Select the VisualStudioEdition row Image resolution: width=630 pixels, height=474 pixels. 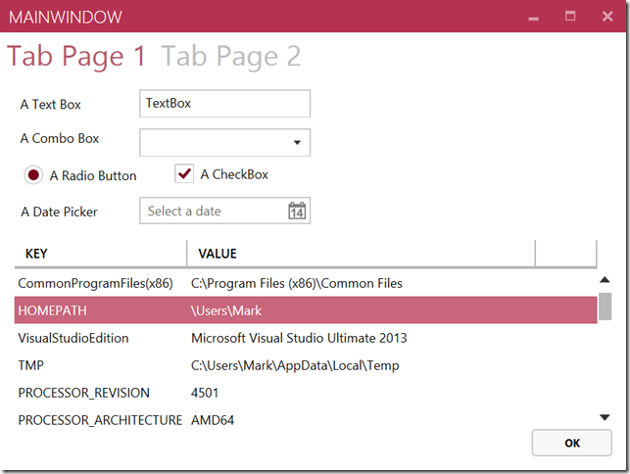[x=305, y=338]
